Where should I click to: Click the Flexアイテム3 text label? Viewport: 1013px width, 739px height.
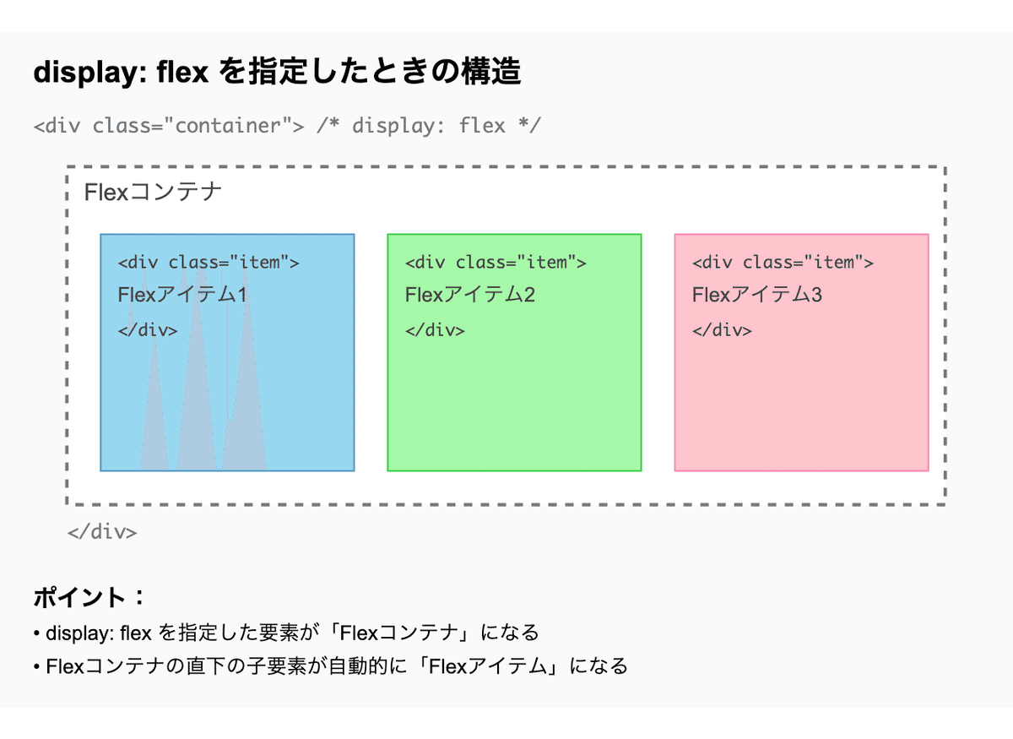(757, 295)
